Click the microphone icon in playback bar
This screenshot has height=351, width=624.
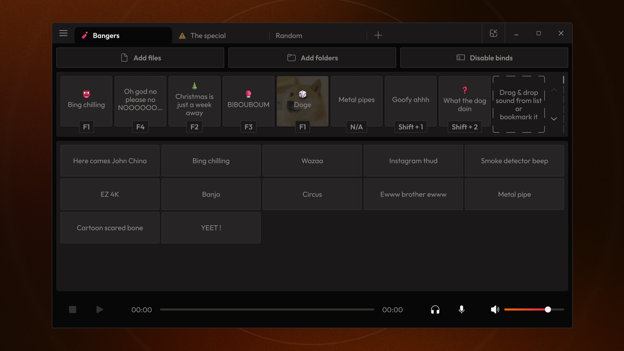pos(462,309)
